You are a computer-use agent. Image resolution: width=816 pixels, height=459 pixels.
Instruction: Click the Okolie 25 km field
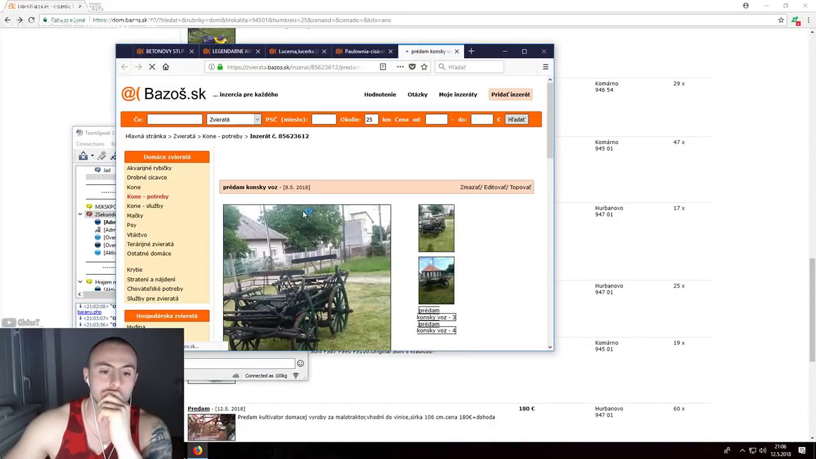point(370,119)
